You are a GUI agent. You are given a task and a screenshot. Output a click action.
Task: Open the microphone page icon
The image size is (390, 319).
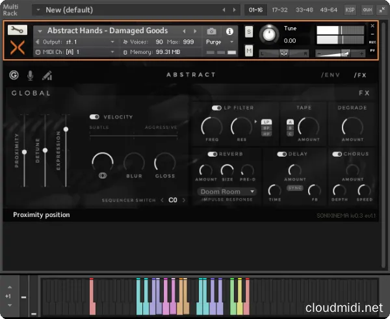[31, 75]
